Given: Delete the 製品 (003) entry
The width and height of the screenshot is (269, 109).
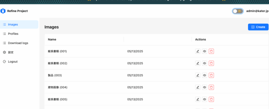Looking at the screenshot, I should pos(211,75).
